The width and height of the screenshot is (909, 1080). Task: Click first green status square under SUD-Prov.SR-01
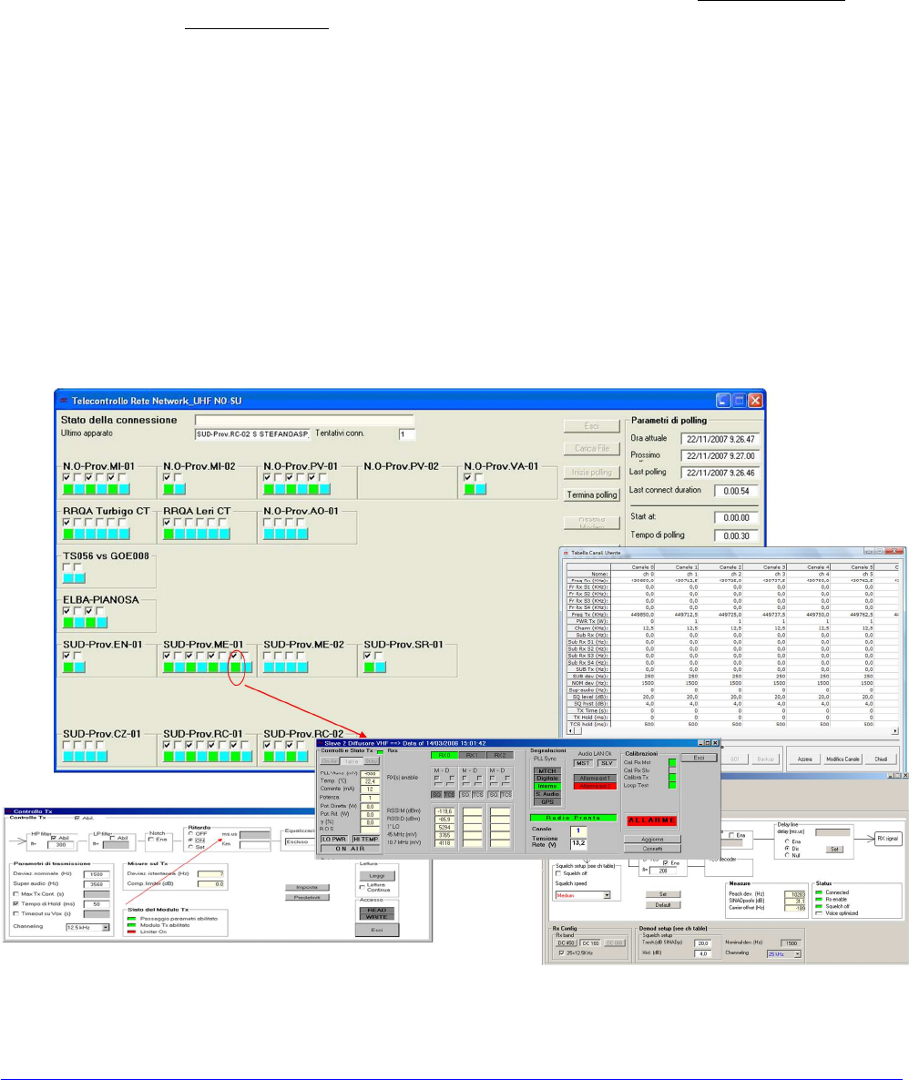tap(369, 667)
